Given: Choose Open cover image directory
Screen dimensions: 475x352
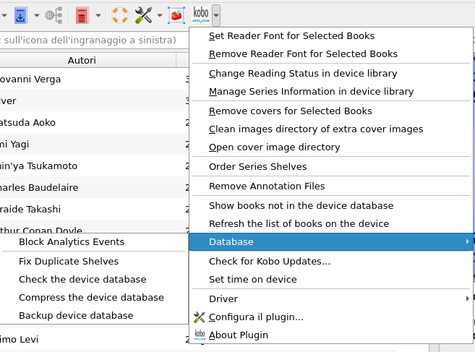Looking at the screenshot, I should pyautogui.click(x=331, y=147).
